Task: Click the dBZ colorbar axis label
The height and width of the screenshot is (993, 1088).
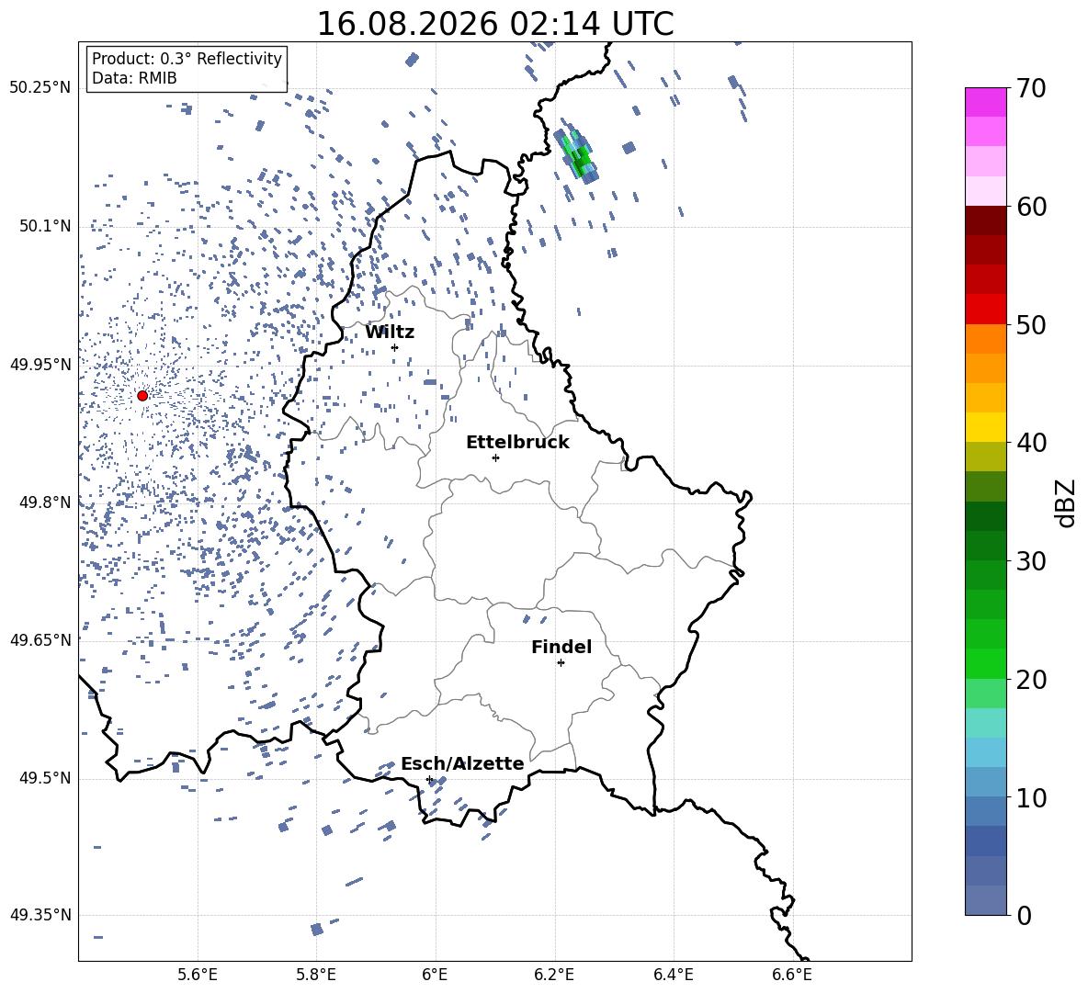Action: (x=1067, y=502)
